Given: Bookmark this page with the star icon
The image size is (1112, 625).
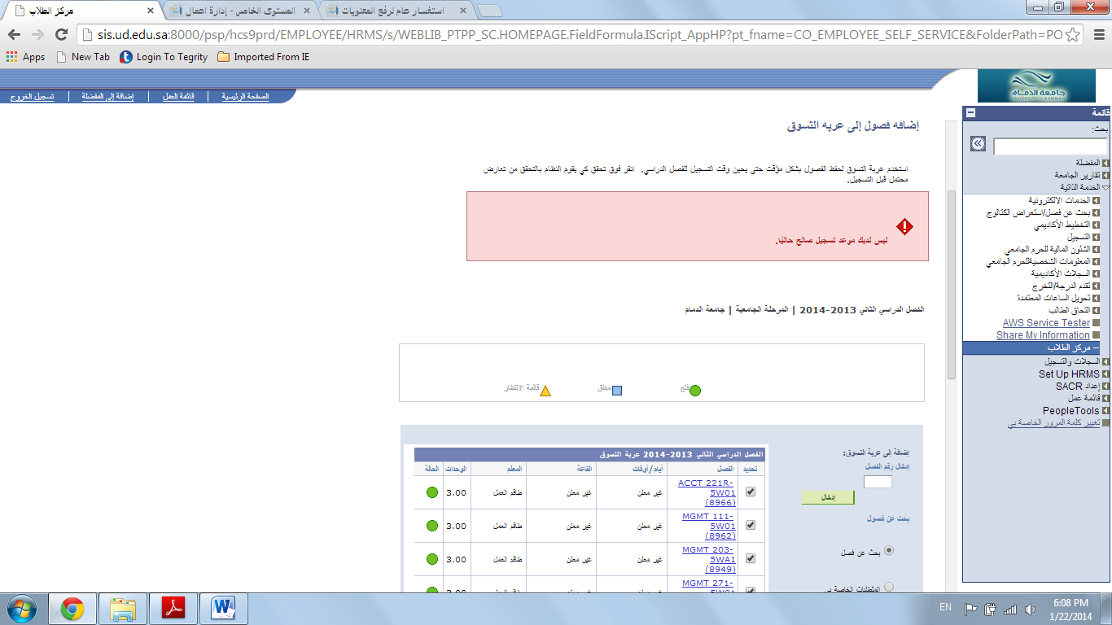Looking at the screenshot, I should (1073, 34).
